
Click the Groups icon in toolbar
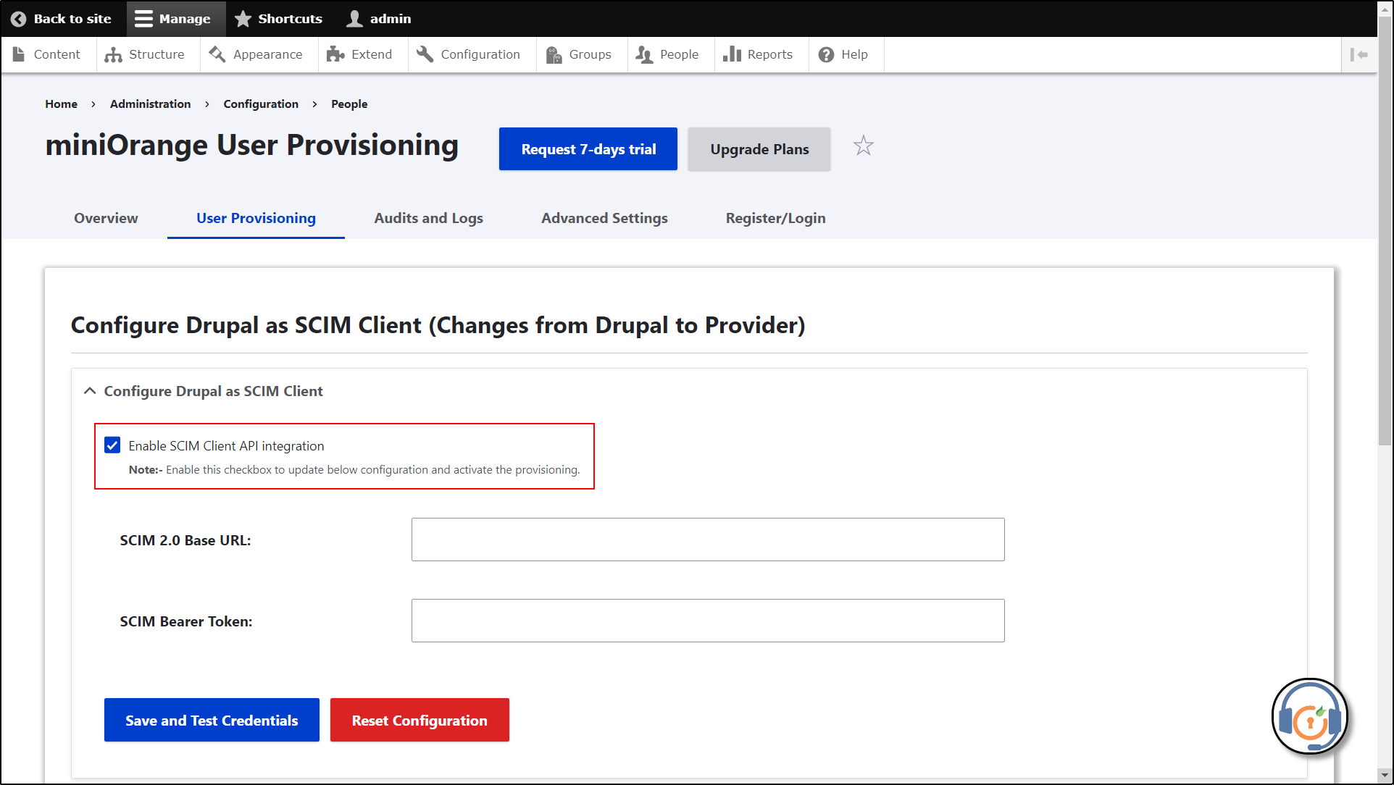click(554, 54)
